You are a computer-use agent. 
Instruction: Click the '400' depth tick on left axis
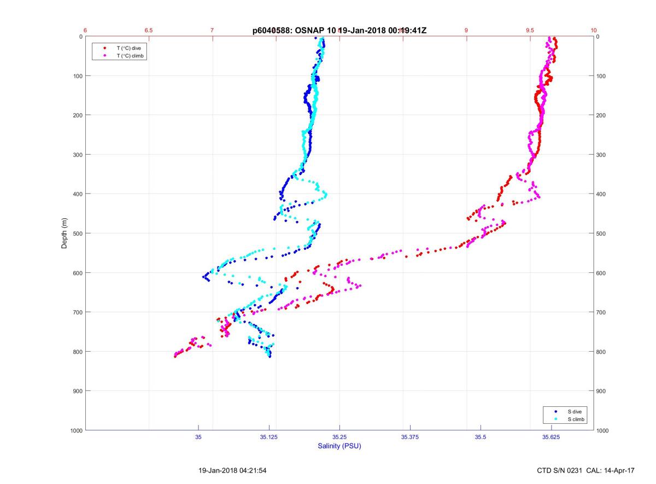click(x=77, y=194)
